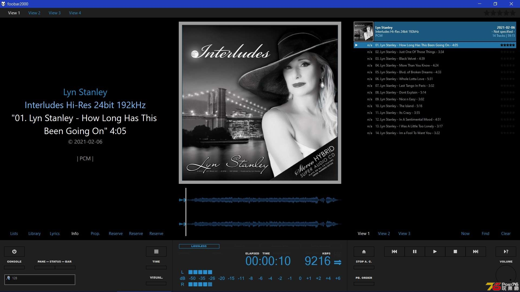Click the search icon in the 128 field

(x=8, y=278)
